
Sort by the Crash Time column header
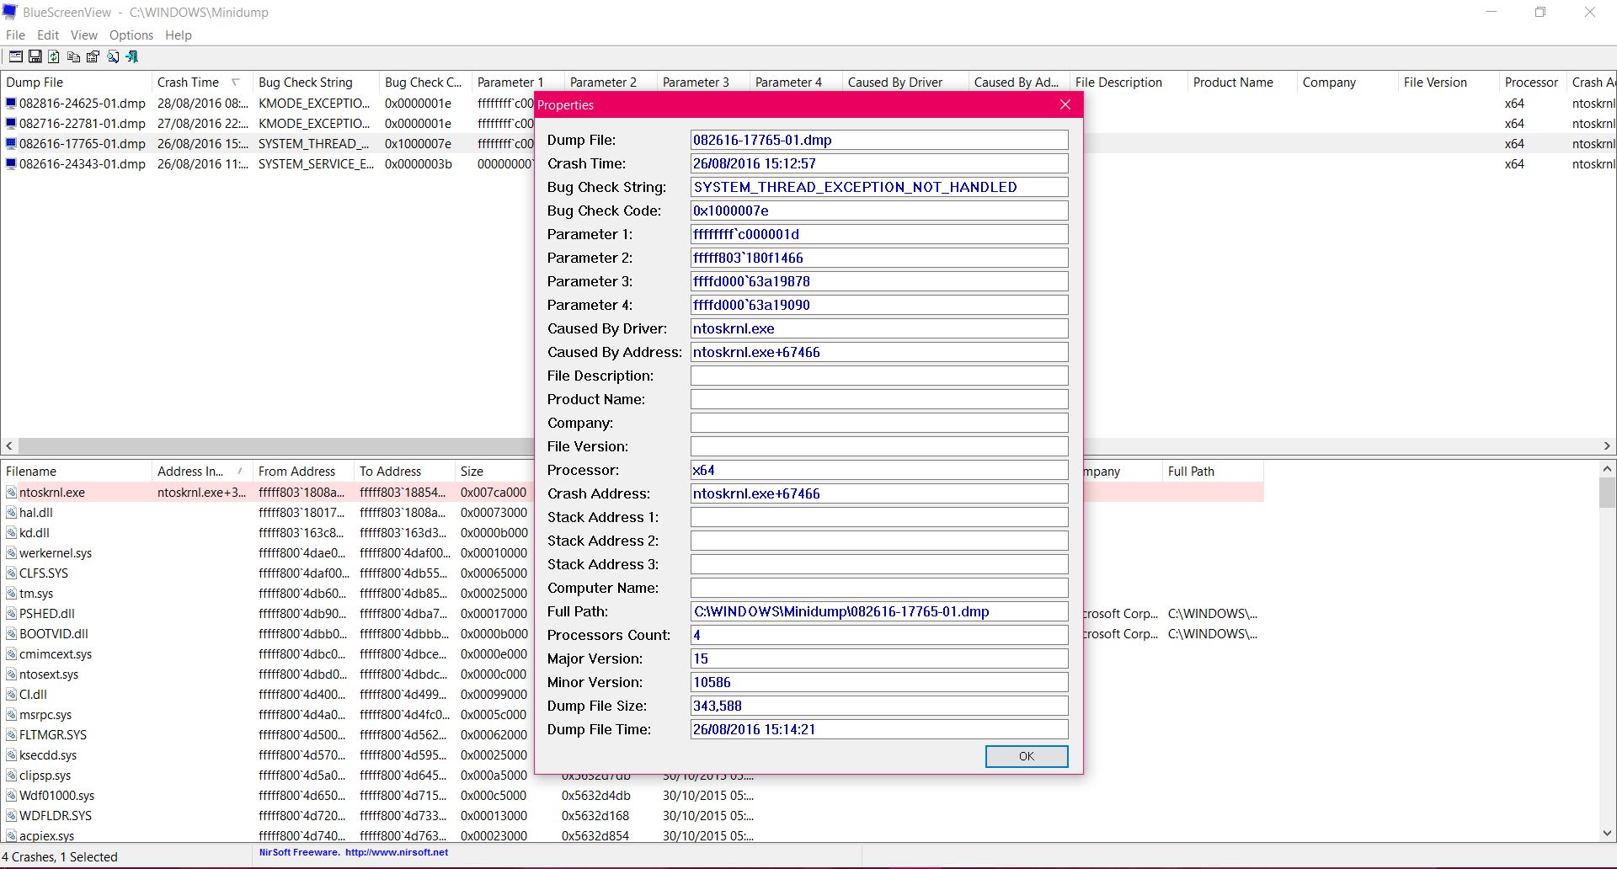[188, 83]
